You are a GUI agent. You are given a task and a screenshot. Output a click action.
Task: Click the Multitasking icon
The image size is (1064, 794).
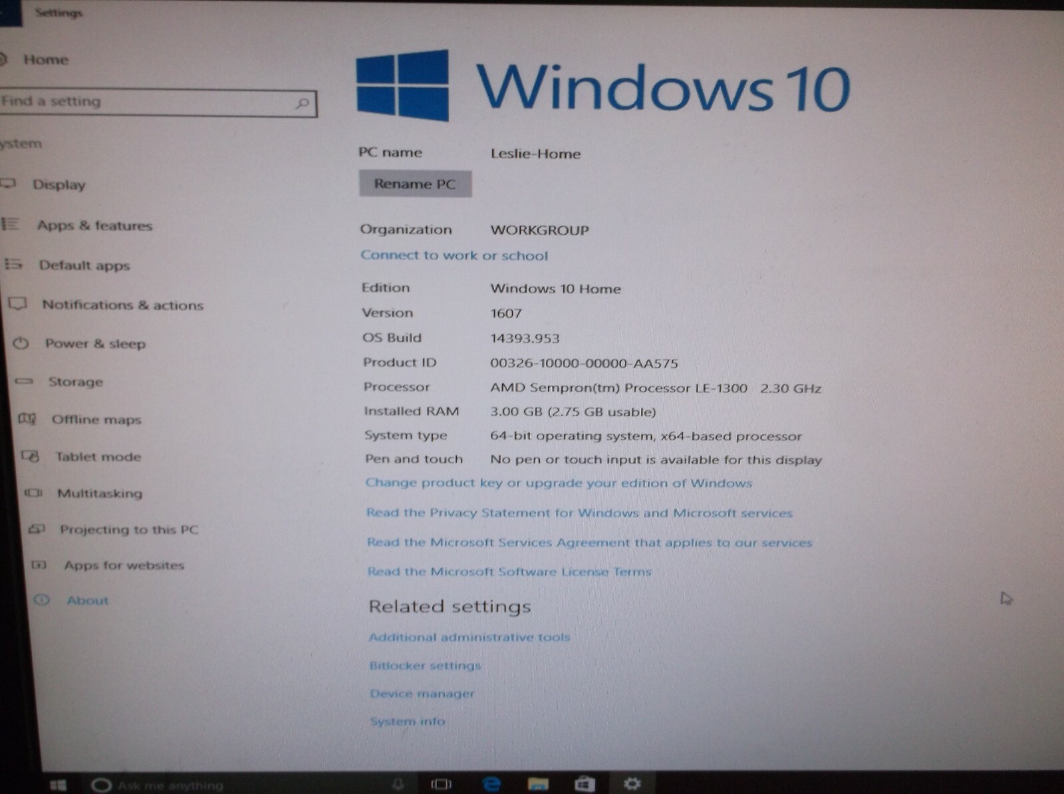pos(33,493)
